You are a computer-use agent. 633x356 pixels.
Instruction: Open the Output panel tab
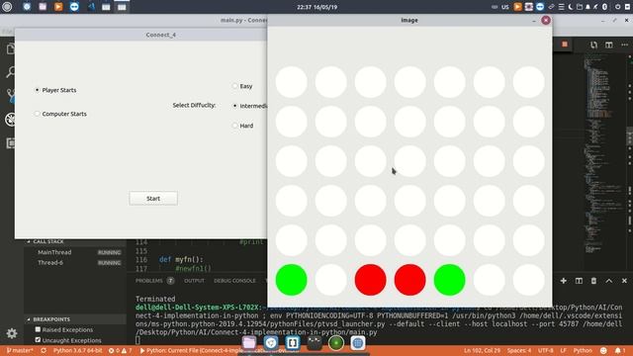click(x=194, y=281)
